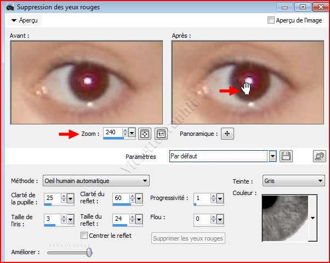Click the Panoramique pan icon
This screenshot has height=263, width=330.
click(227, 133)
